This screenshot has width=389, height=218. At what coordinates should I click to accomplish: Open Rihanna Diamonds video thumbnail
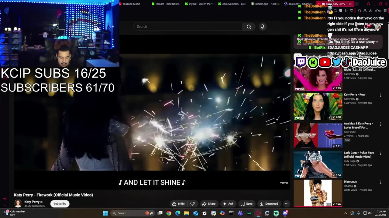(x=318, y=193)
